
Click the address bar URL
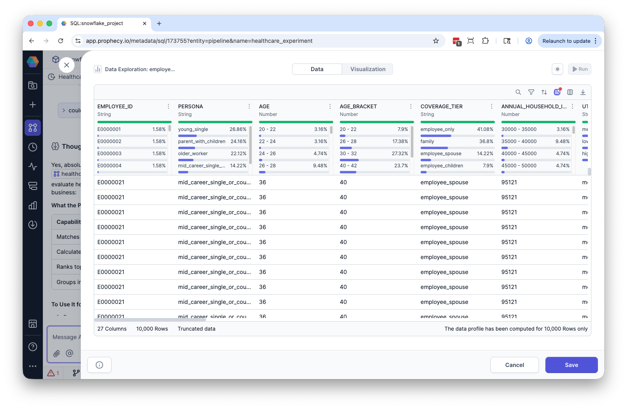(199, 41)
